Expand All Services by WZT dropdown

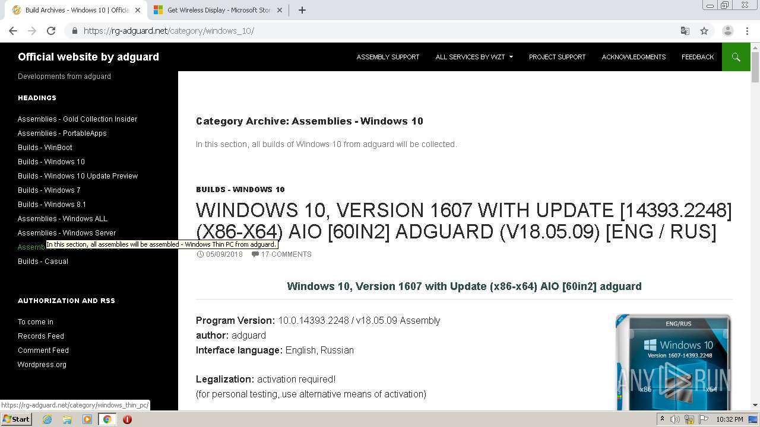tap(474, 57)
